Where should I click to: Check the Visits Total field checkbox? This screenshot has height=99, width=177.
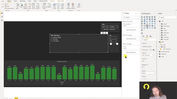pos(160,39)
